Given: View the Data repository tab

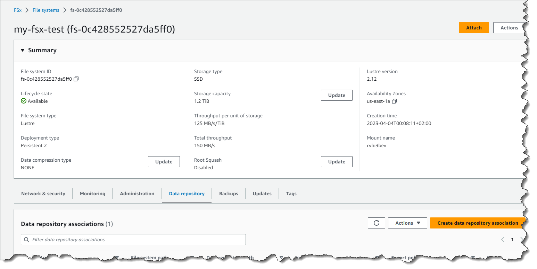Looking at the screenshot, I should click(x=187, y=194).
